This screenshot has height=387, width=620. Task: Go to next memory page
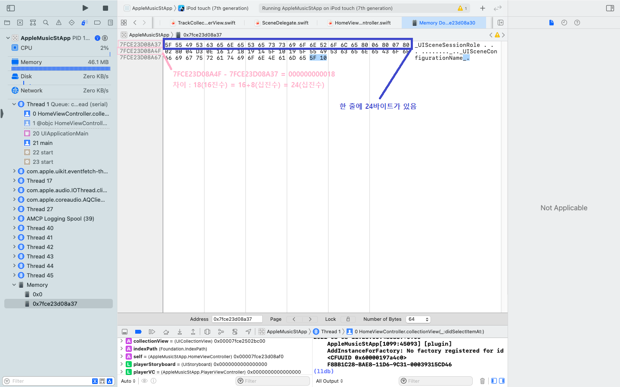click(x=310, y=319)
